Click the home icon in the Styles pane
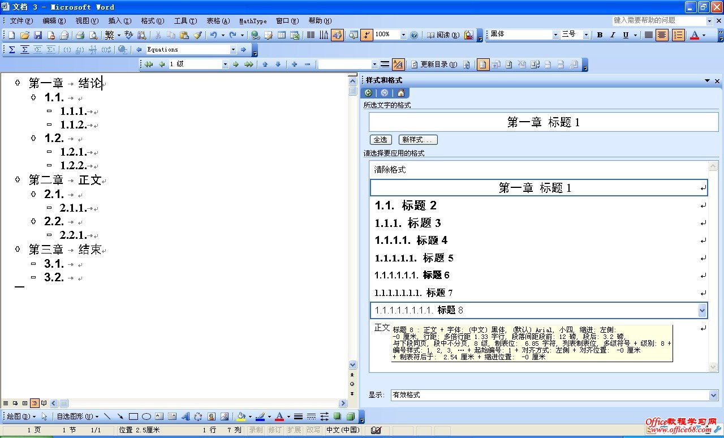The width and height of the screenshot is (724, 438). [400, 93]
